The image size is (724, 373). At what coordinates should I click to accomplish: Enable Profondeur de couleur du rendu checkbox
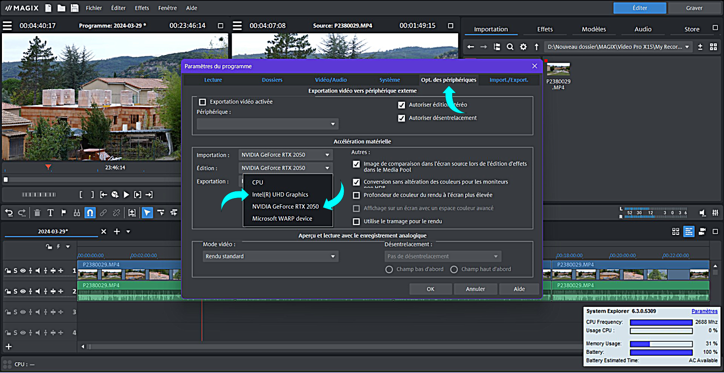pos(356,195)
